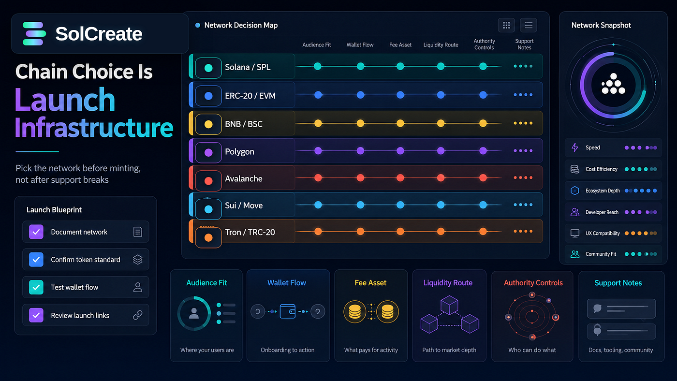
Task: Toggle the Confirm token standard checkbox
Action: (36, 260)
